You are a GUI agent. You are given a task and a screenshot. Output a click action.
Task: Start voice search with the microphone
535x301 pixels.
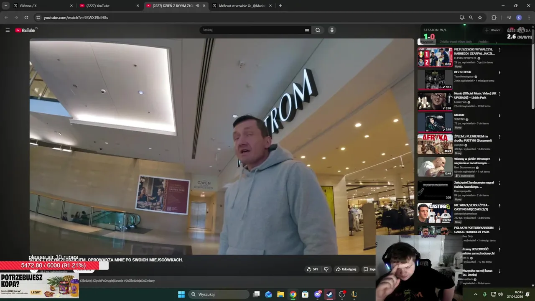332,30
